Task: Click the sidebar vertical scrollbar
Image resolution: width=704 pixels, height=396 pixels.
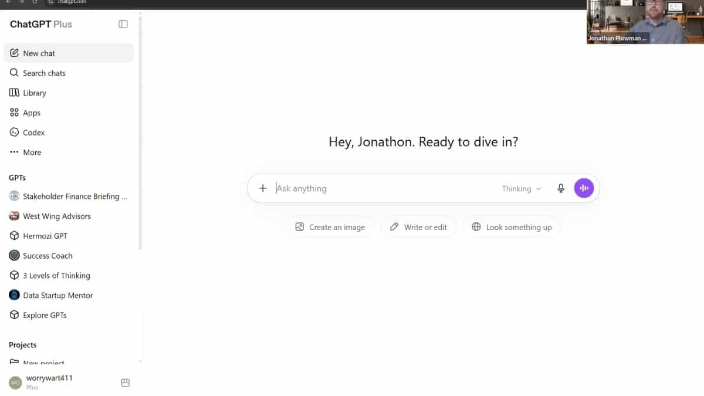Action: point(140,132)
